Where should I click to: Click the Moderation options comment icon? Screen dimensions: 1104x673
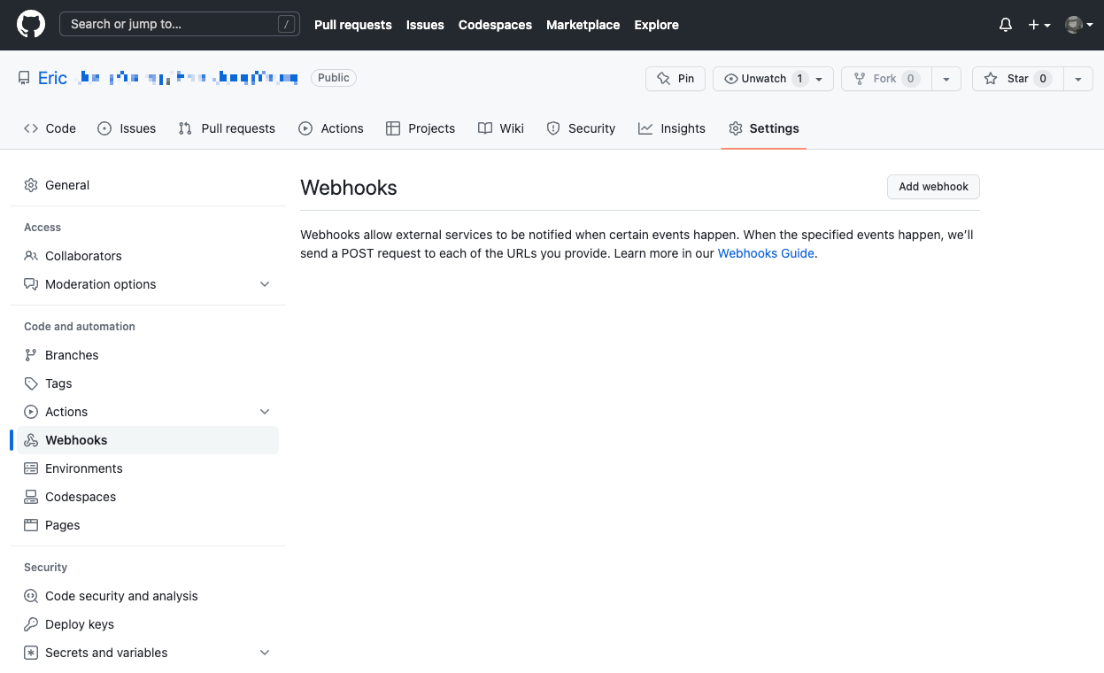tap(31, 284)
